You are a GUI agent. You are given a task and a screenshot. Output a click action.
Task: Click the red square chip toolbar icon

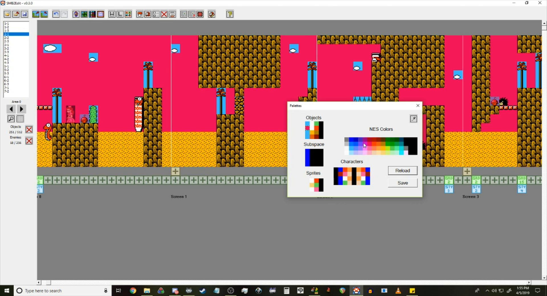click(x=200, y=14)
